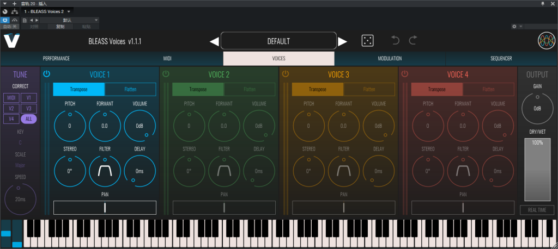Toggle V3 tune correction
Viewport: 558px width, 249px height.
tap(29, 109)
